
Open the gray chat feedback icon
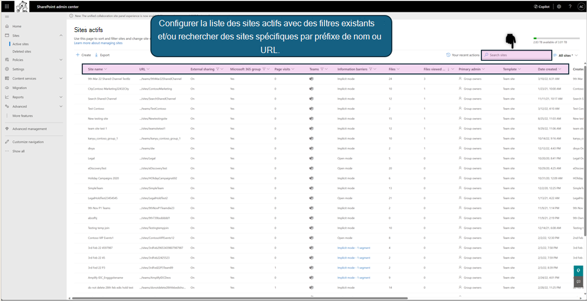579,282
